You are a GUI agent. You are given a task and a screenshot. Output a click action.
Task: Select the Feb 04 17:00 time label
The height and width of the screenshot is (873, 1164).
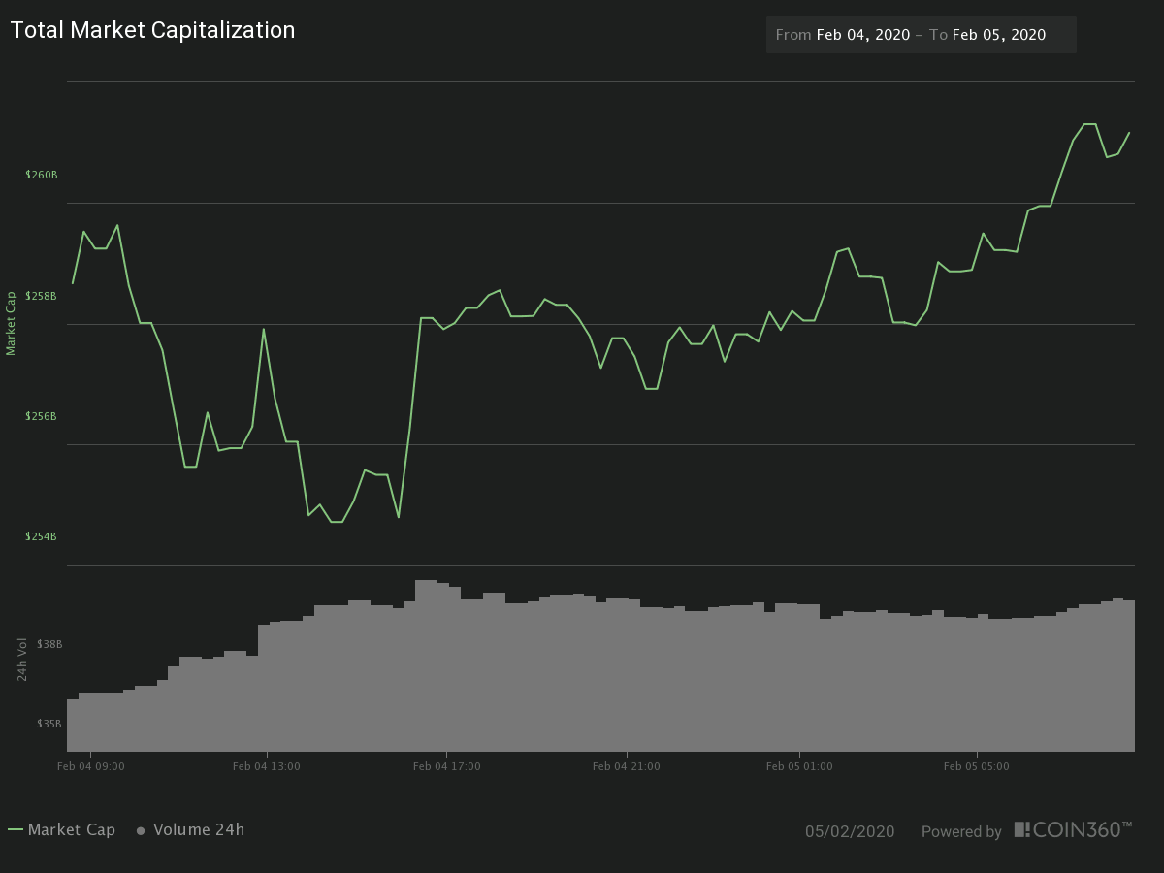[x=446, y=766]
